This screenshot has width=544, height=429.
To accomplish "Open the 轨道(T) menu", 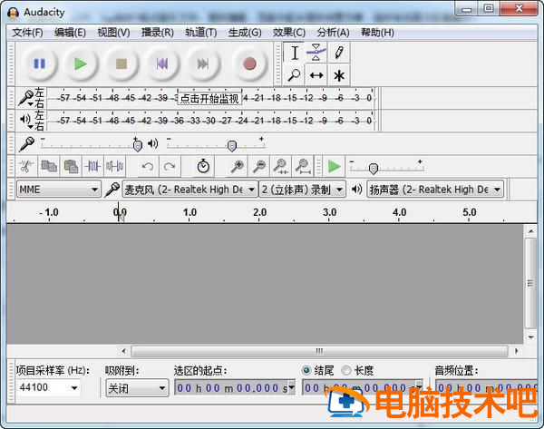I will click(201, 33).
